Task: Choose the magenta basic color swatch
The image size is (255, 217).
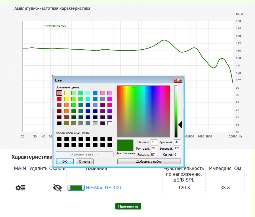Action: coord(110,99)
